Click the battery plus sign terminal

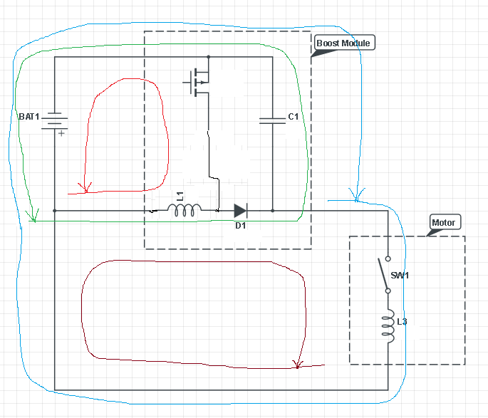61,133
